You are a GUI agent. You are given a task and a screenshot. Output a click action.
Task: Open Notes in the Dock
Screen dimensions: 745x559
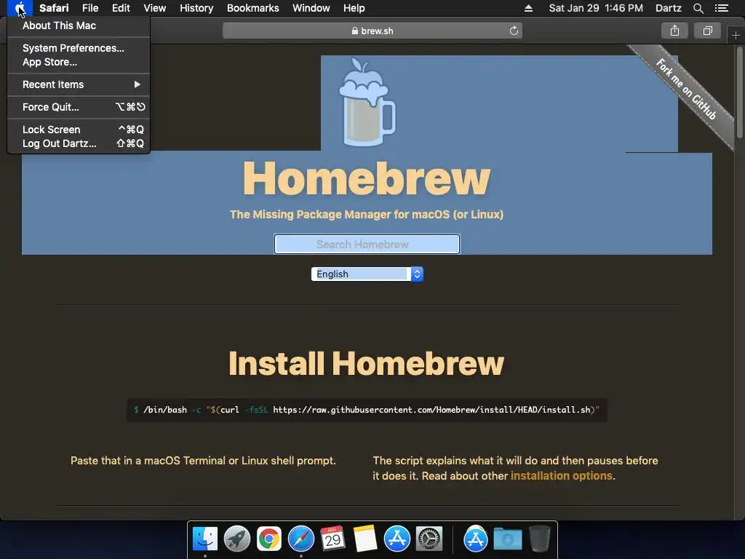(x=365, y=539)
